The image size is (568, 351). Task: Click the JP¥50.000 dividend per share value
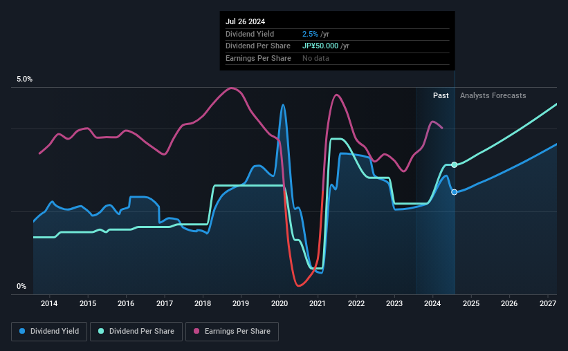point(320,46)
